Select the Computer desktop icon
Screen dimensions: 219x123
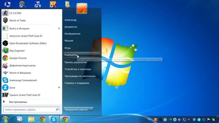tap(8, 4)
